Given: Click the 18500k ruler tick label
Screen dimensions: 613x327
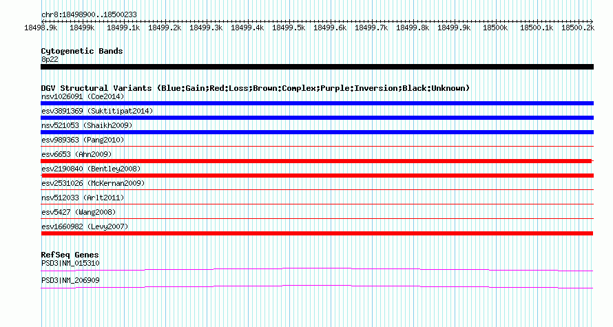Looking at the screenshot, I should pyautogui.click(x=495, y=28).
